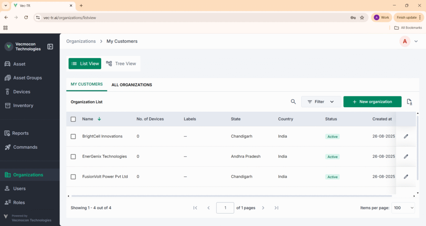The height and width of the screenshot is (226, 426).
Task: Open Commands from the sidebar
Action: [x=25, y=147]
